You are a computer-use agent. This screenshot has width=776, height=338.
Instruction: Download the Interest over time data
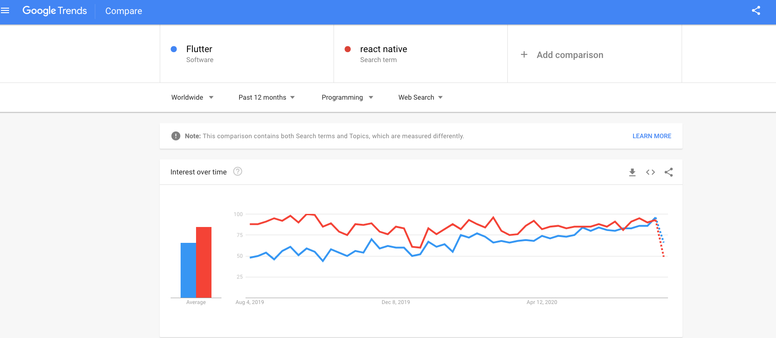click(632, 172)
